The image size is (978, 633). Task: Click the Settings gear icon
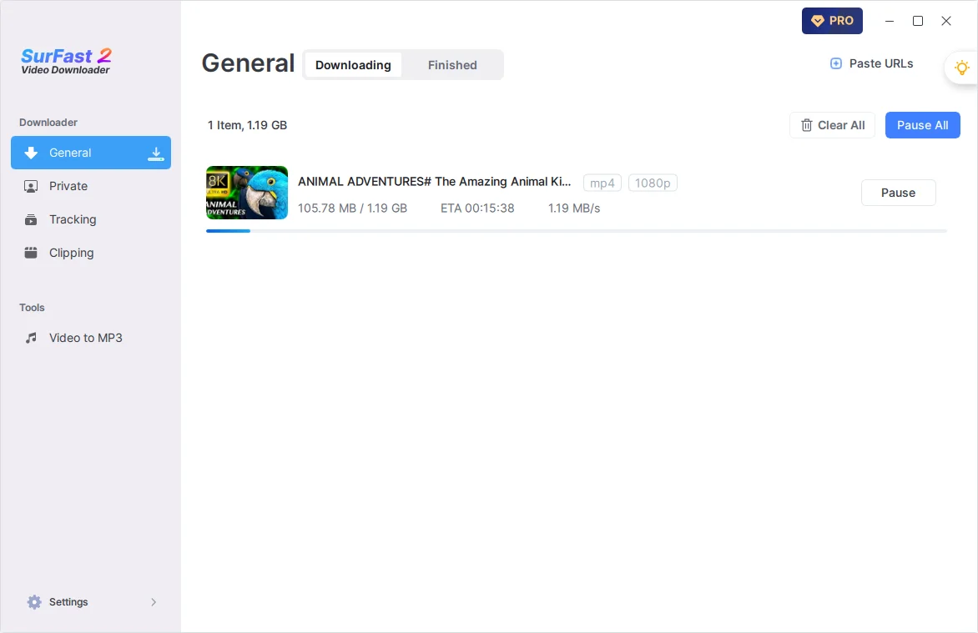click(x=34, y=601)
